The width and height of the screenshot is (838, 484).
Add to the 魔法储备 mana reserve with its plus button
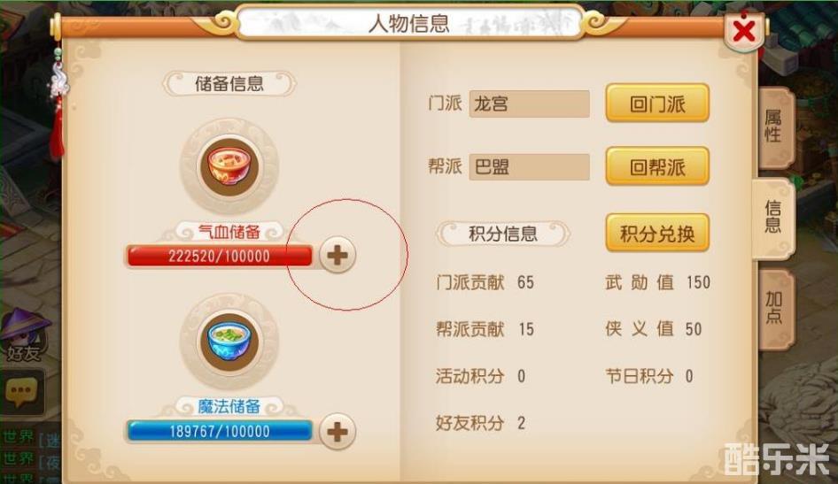click(338, 431)
